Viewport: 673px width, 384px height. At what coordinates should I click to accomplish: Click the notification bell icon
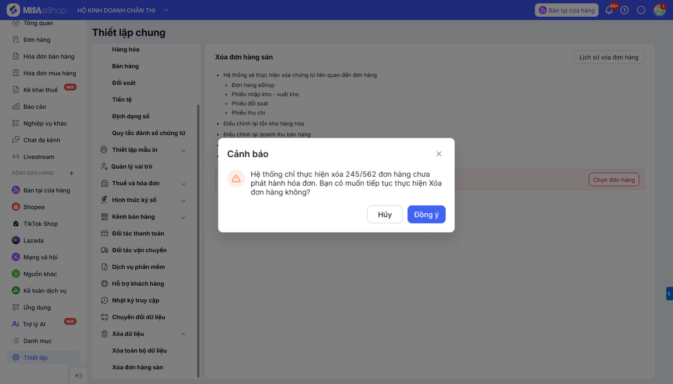(609, 10)
